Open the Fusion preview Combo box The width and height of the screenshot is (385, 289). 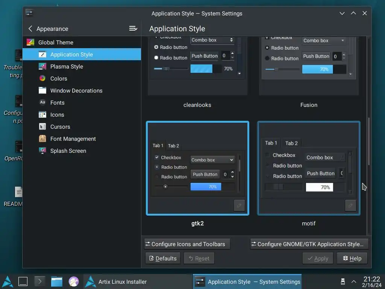(x=324, y=40)
